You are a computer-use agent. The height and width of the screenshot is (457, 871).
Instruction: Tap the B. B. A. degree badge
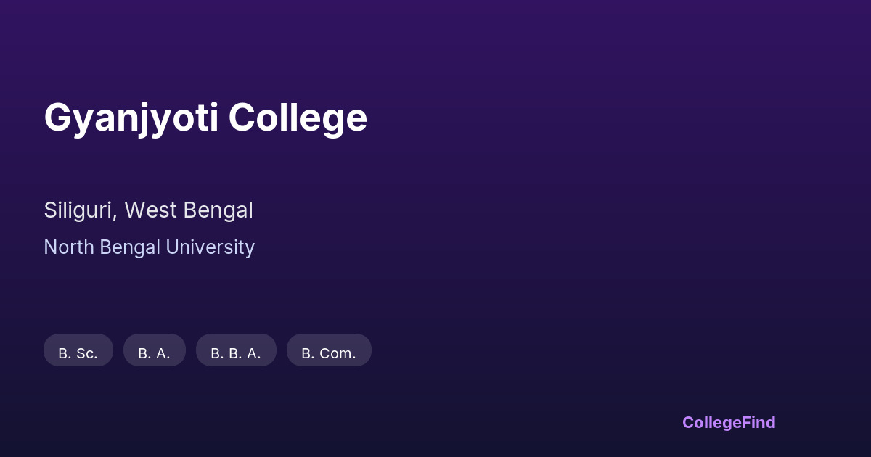[x=236, y=351]
